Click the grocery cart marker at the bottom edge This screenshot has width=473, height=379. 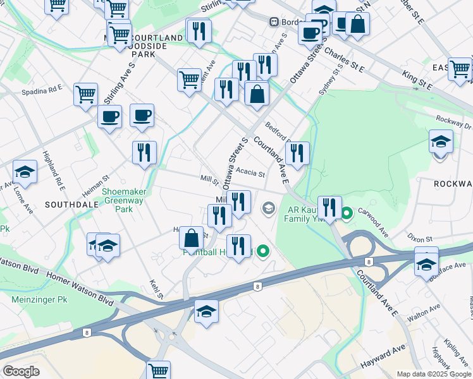click(158, 371)
